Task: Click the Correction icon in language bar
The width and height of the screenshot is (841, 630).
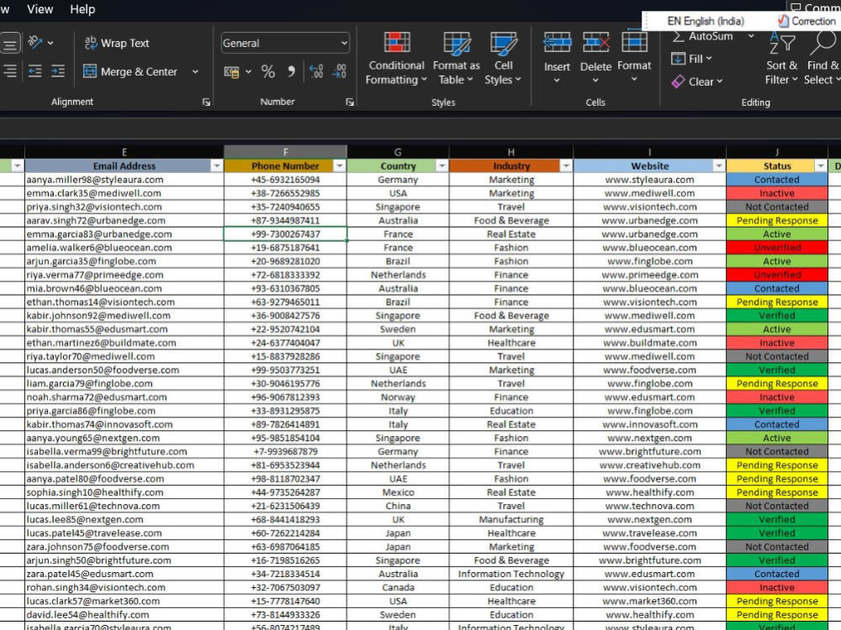Action: (783, 21)
